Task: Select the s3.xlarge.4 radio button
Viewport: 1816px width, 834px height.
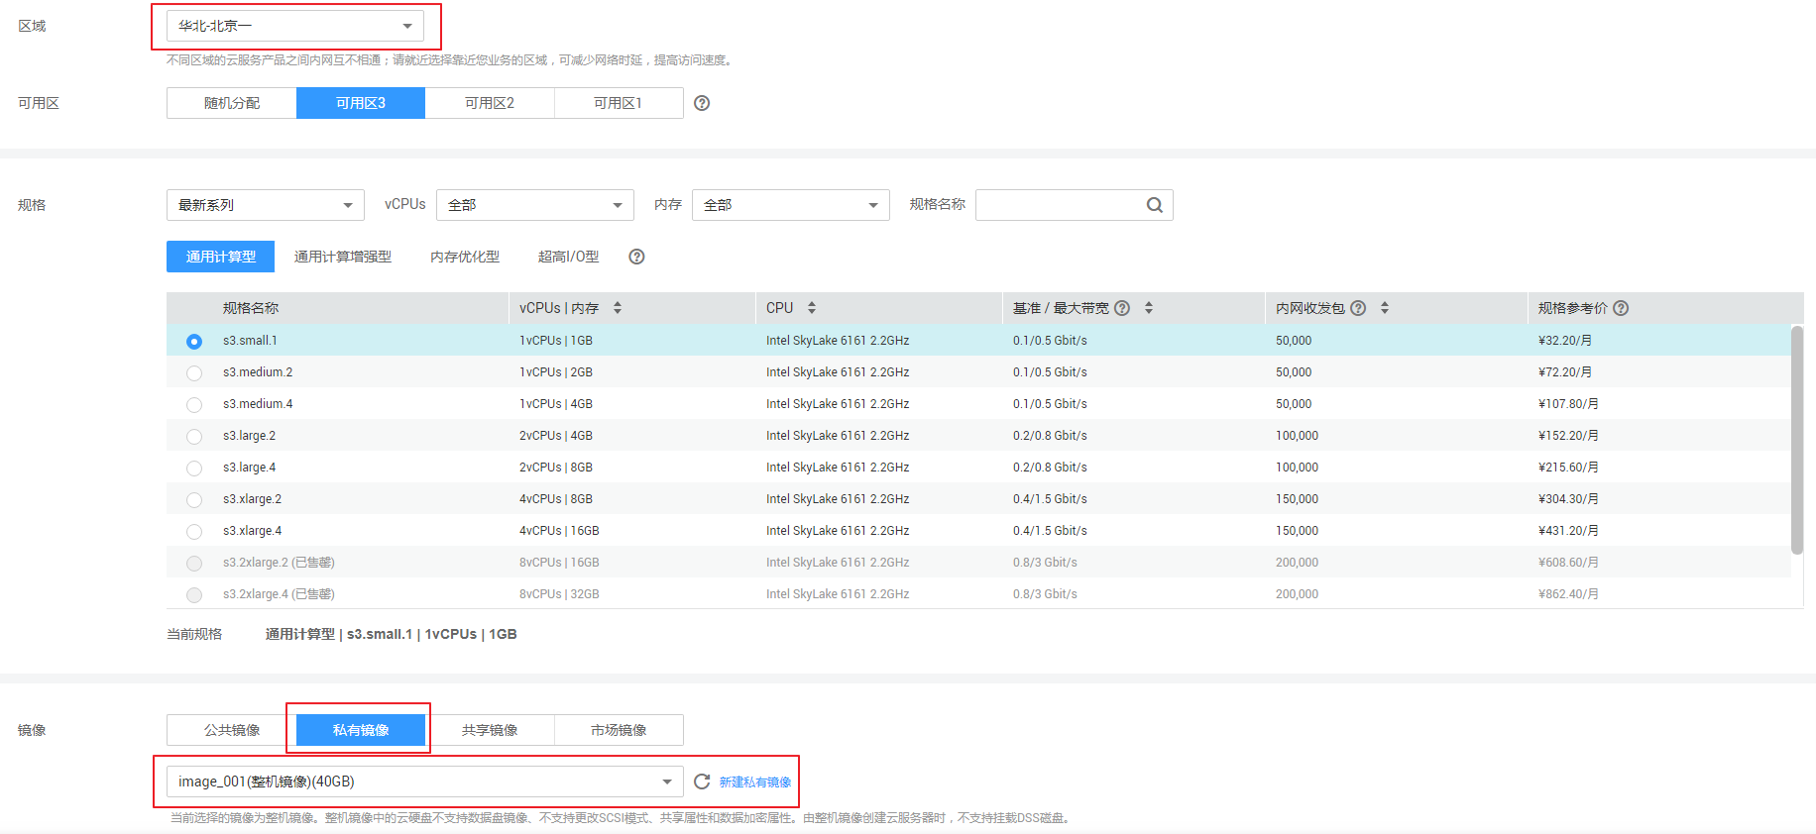Action: point(194,532)
